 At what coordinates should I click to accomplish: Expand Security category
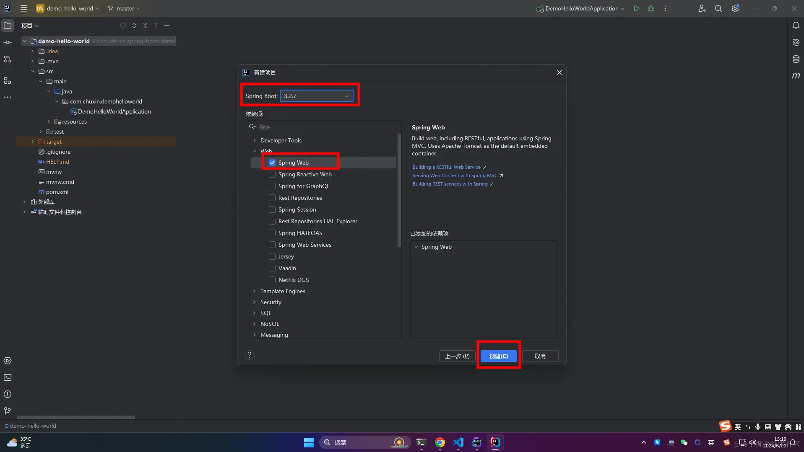click(x=255, y=302)
